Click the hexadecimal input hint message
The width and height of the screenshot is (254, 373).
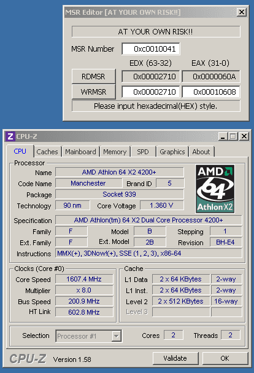[156, 106]
